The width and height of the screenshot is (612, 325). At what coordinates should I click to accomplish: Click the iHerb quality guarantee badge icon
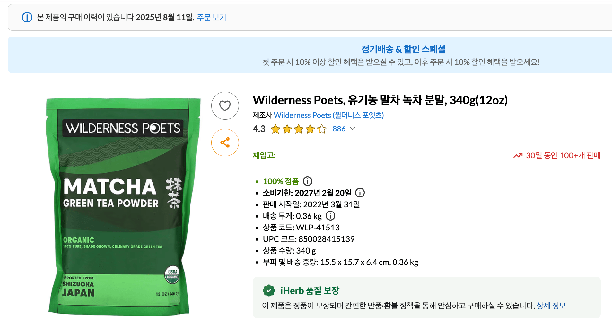(269, 290)
